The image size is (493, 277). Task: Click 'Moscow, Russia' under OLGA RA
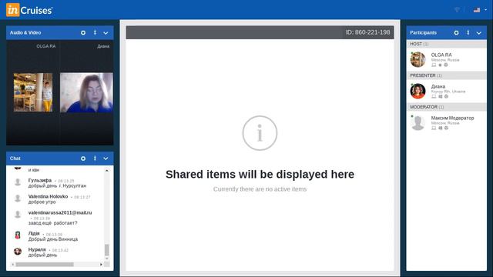445,60
